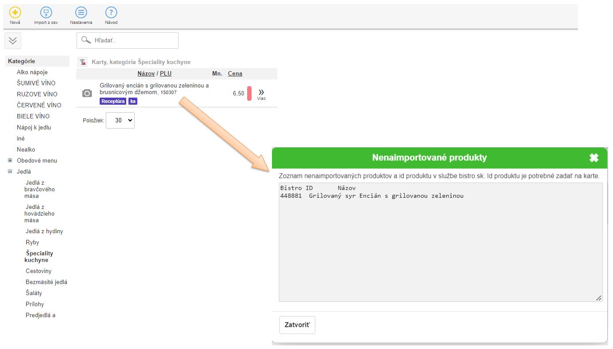Collapse the Jedlá category tree
The image size is (613, 349).
(x=10, y=171)
